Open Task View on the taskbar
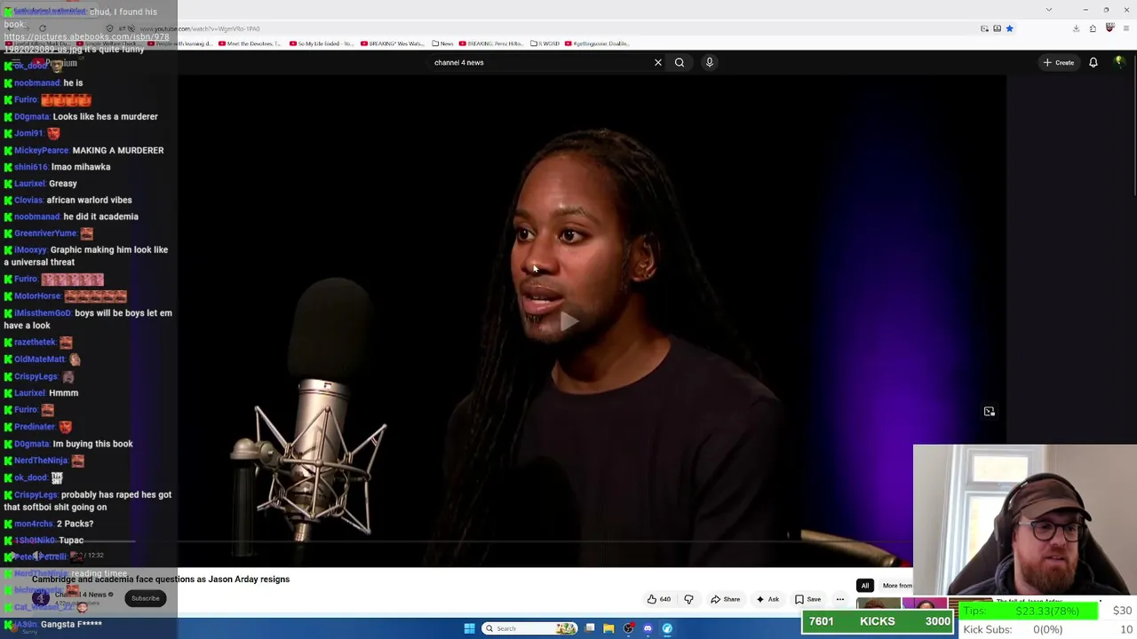 point(589,628)
